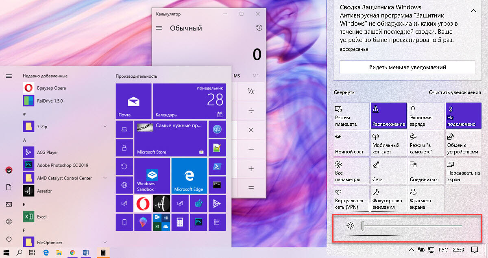Click the calculator 1/x button

251,92
